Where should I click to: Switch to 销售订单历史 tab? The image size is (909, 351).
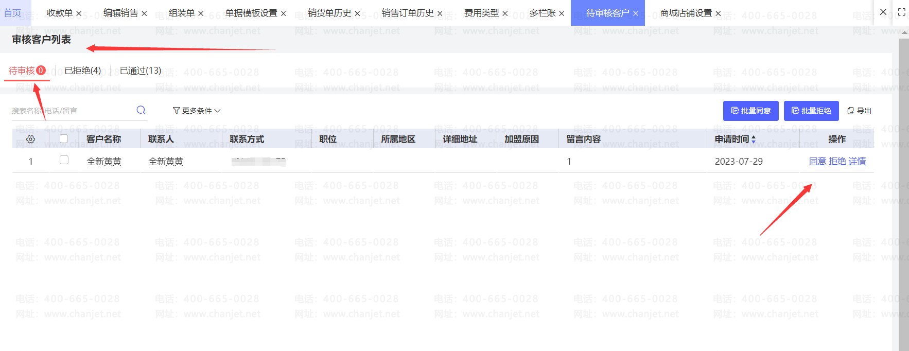(x=408, y=13)
